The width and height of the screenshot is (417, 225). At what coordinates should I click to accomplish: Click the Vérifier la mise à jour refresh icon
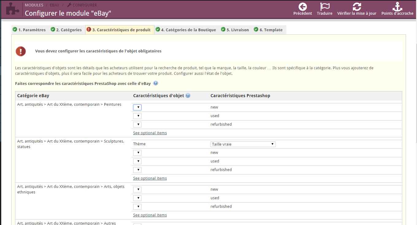coord(357,6)
